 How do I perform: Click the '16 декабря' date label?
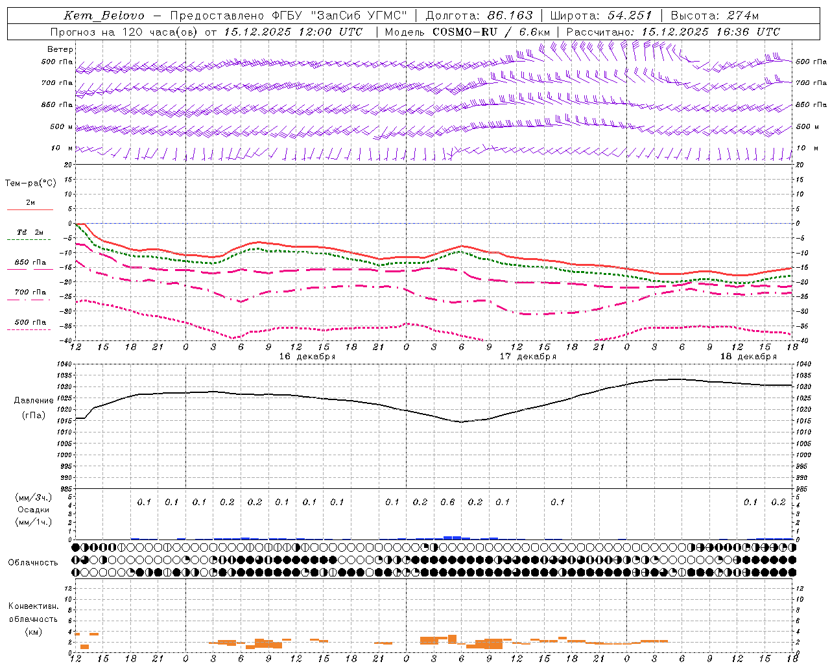click(x=307, y=357)
